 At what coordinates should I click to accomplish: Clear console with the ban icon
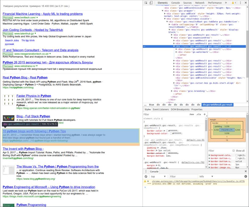[146, 176]
